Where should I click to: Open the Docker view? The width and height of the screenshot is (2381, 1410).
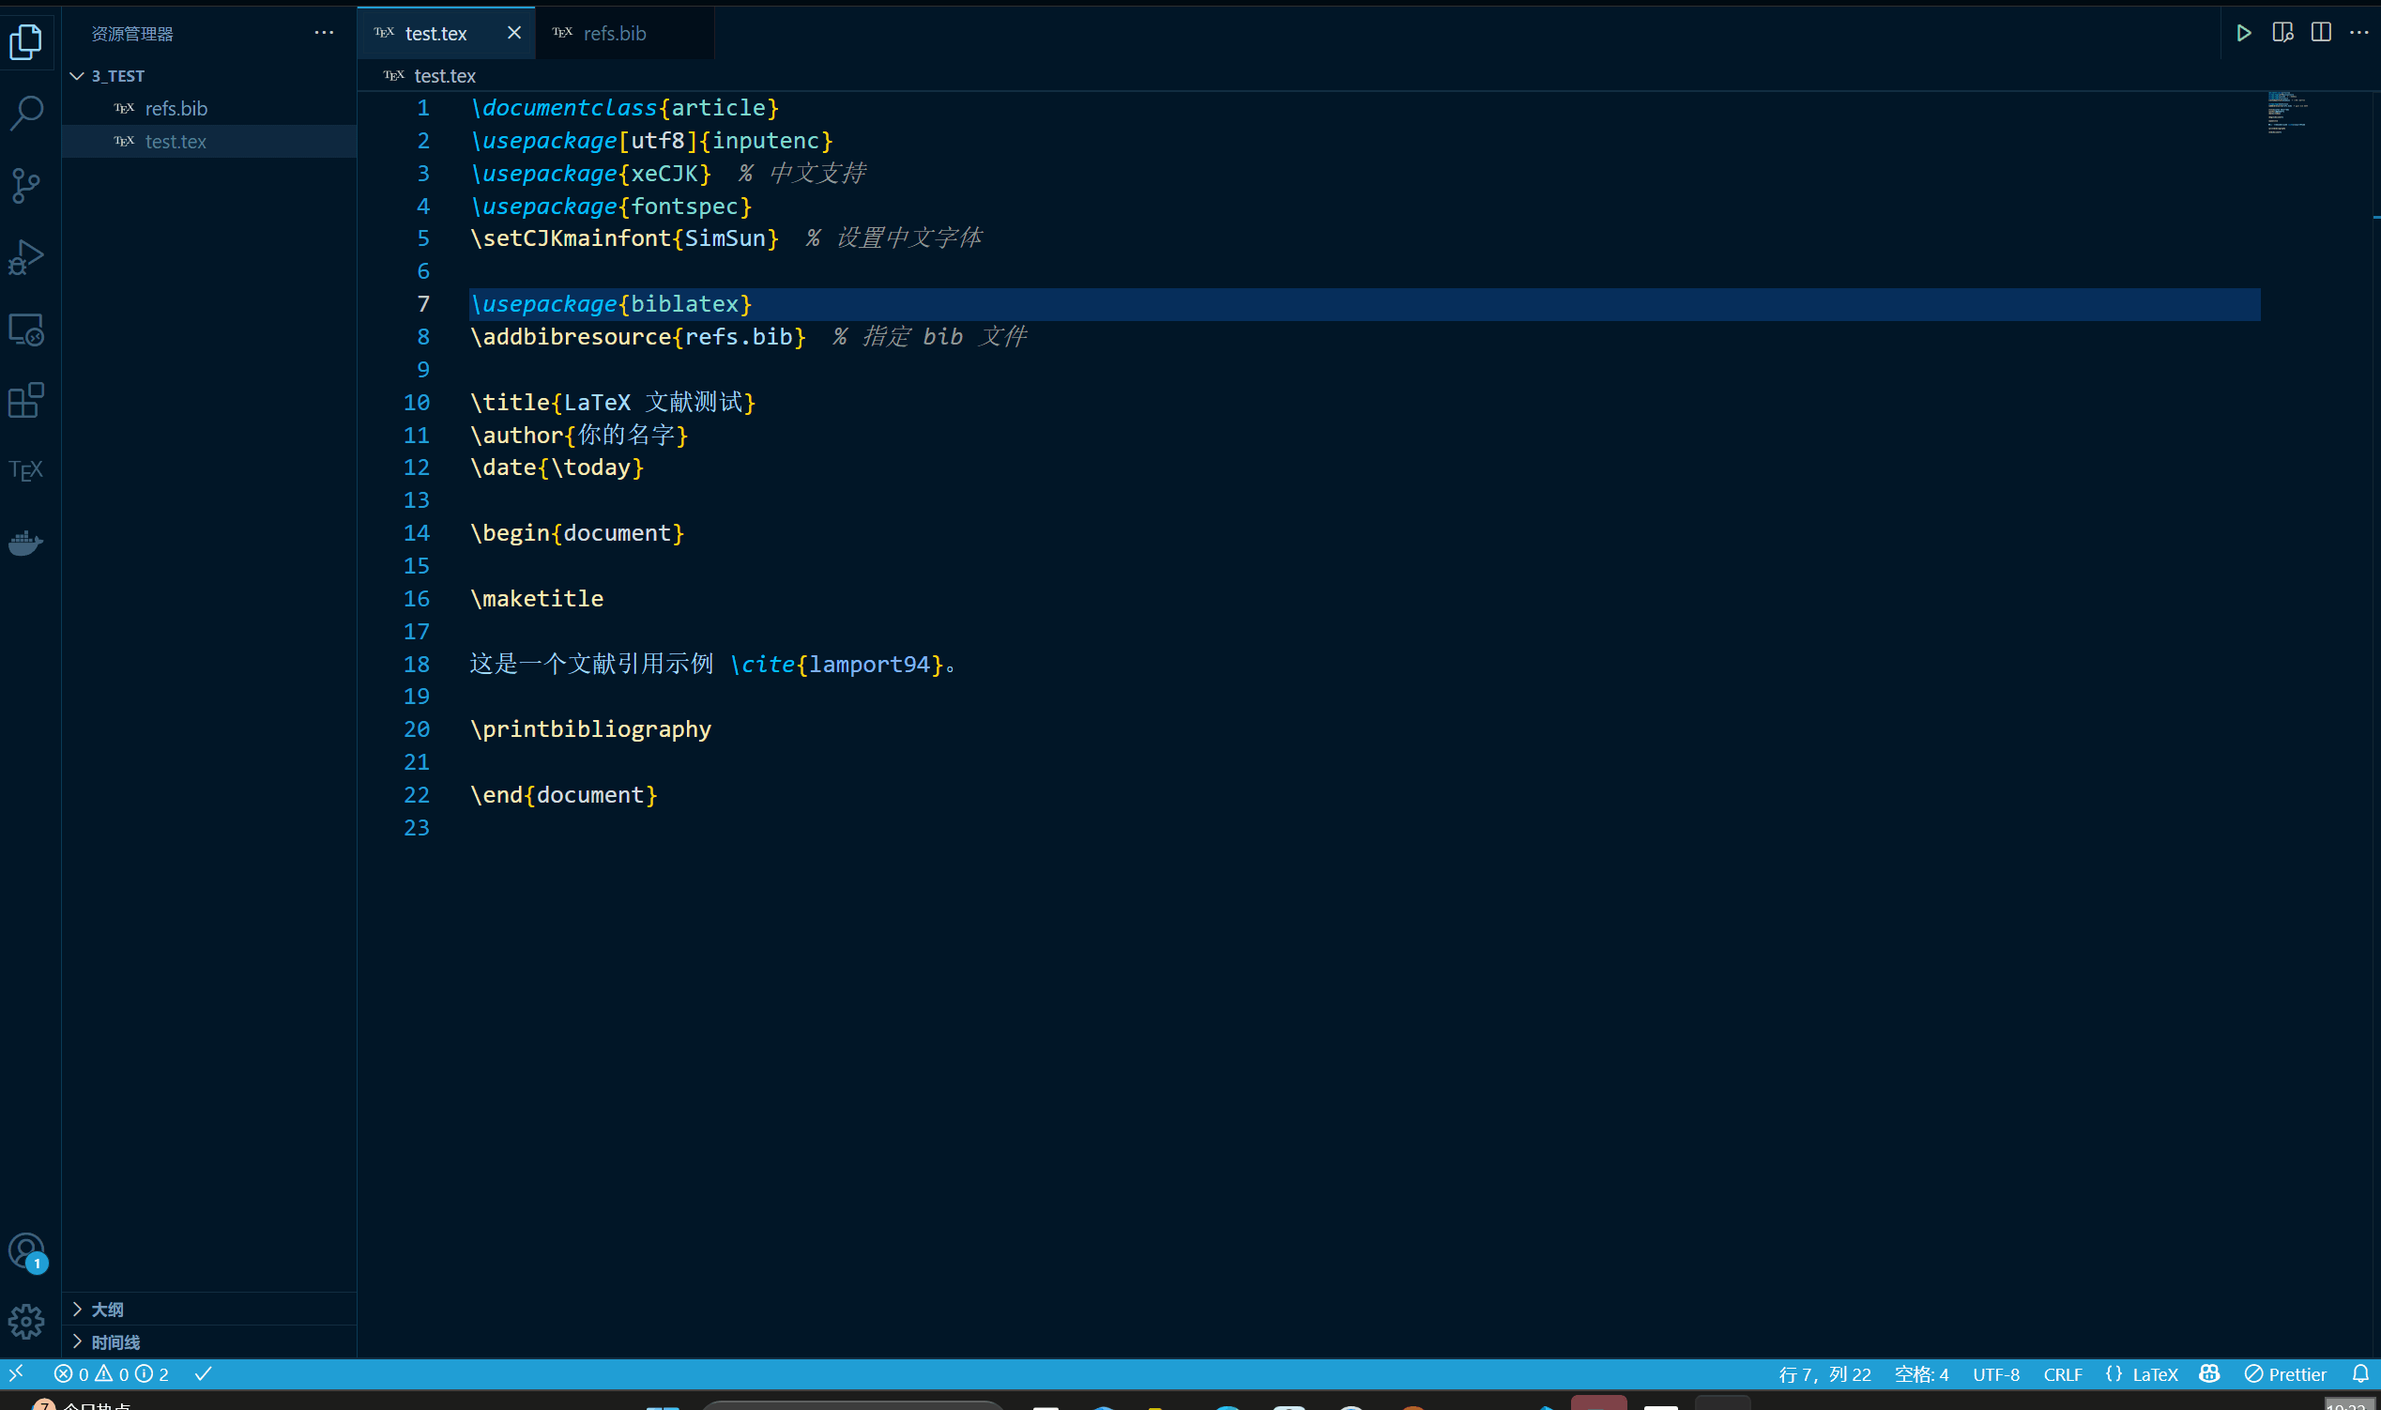(26, 543)
